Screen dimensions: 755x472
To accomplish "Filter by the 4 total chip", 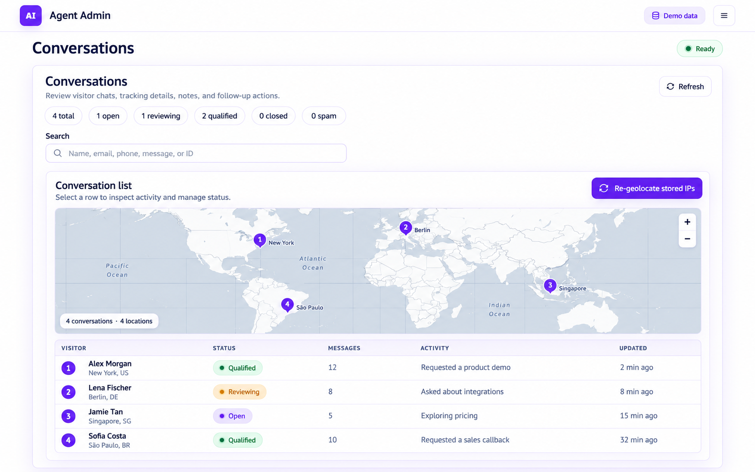I will (63, 116).
